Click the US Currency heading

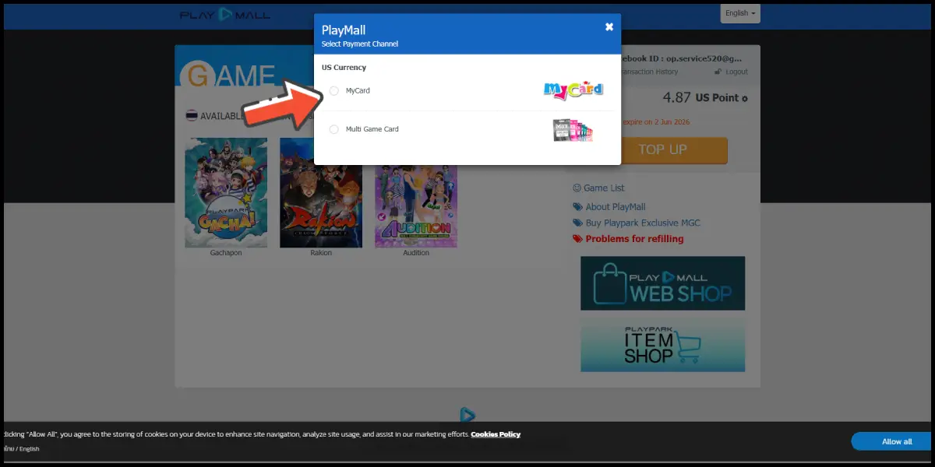(x=344, y=68)
